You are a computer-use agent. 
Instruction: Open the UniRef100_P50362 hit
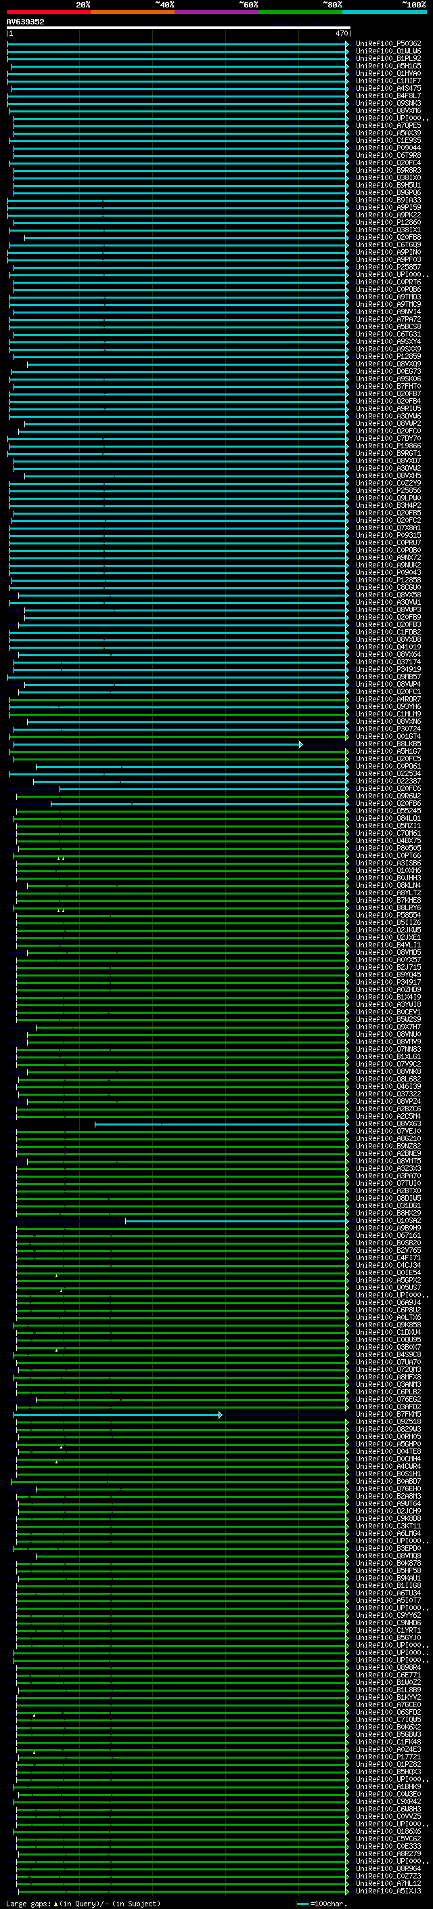[388, 44]
